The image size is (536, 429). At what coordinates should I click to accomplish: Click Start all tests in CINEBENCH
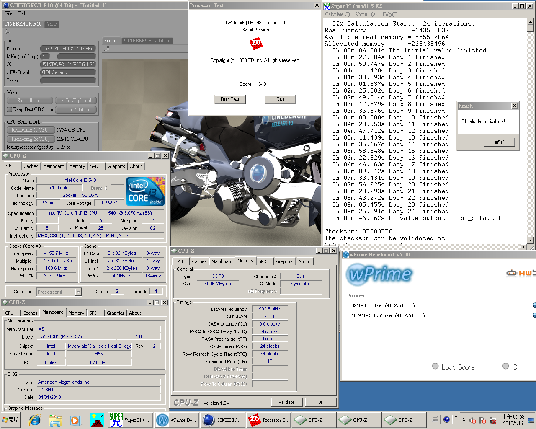[x=30, y=101]
